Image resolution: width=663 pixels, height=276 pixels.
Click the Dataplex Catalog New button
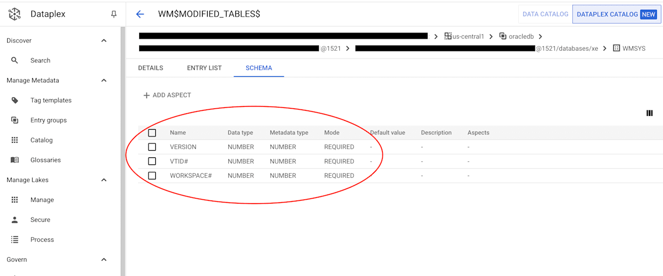617,14
